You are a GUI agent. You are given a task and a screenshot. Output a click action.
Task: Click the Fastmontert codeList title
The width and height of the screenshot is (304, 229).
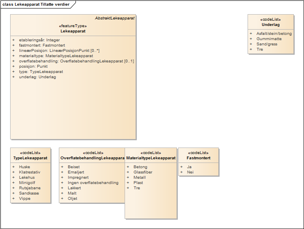coord(198,158)
